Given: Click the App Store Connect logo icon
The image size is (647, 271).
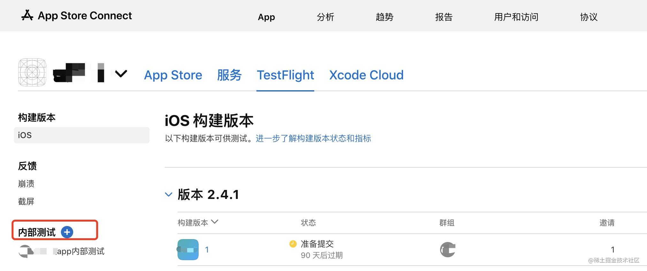Looking at the screenshot, I should (27, 15).
